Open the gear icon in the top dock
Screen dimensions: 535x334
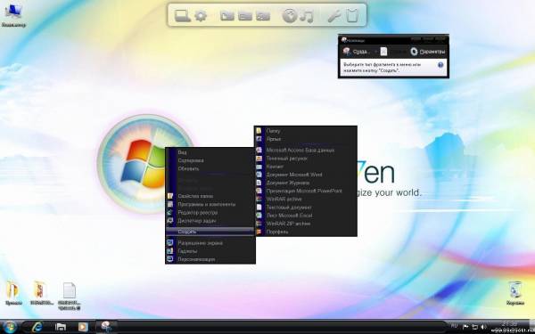[x=201, y=16]
